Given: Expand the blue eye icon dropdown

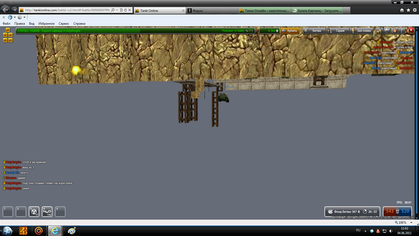Looking at the screenshot, I should pyautogui.click(x=15, y=17).
